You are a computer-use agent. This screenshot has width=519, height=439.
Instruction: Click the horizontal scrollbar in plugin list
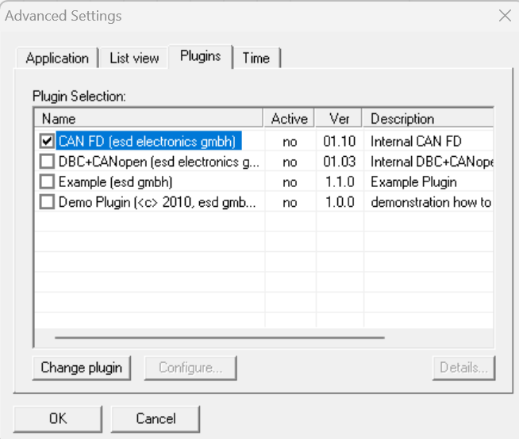point(220,338)
